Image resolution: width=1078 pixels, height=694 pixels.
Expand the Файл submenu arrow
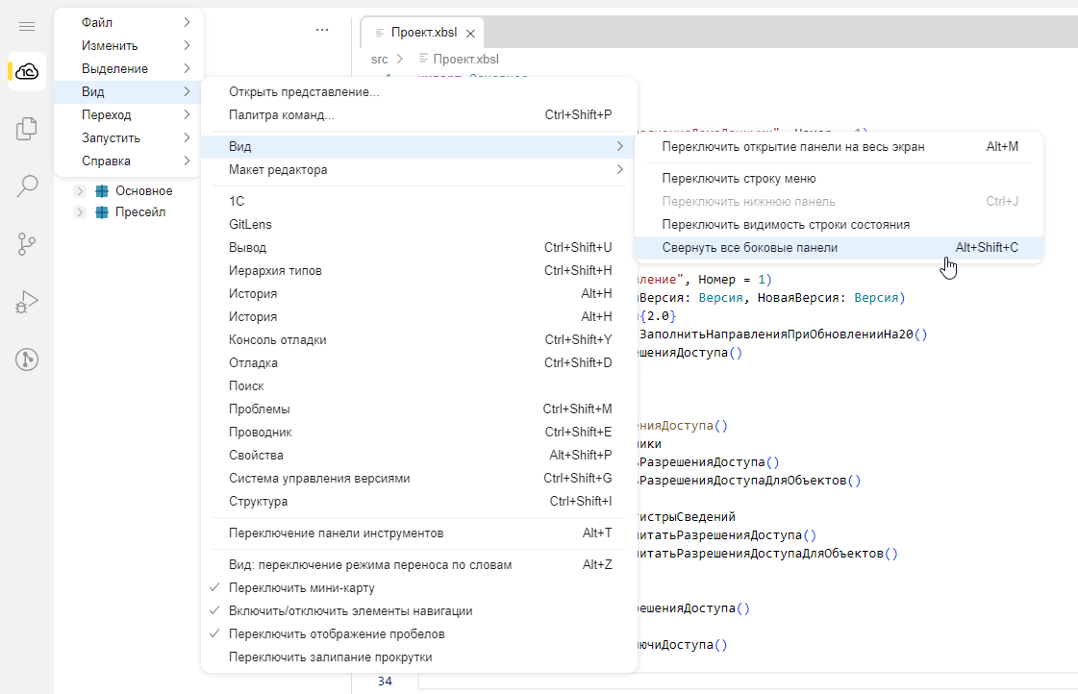tap(187, 23)
